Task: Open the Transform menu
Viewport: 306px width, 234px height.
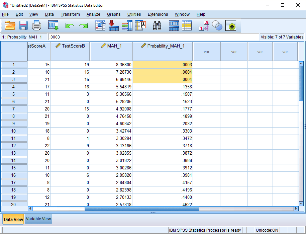Action: [x=70, y=14]
